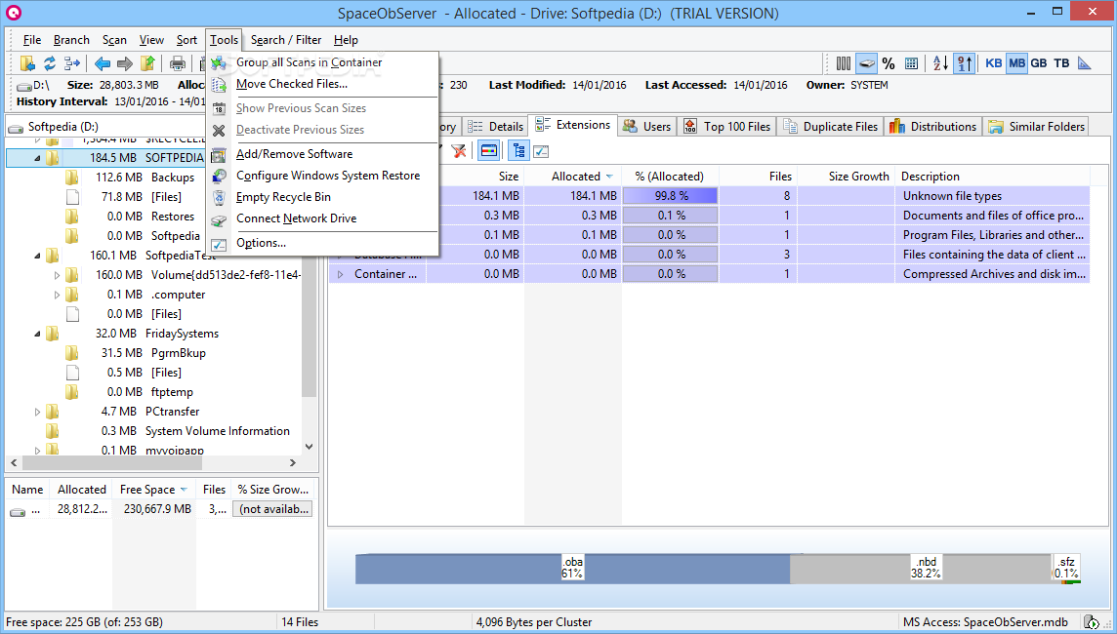Click the gray Forward arrow icon

(125, 63)
